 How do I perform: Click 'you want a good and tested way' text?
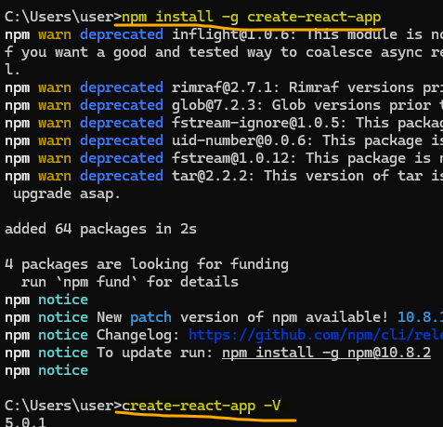click(147, 52)
